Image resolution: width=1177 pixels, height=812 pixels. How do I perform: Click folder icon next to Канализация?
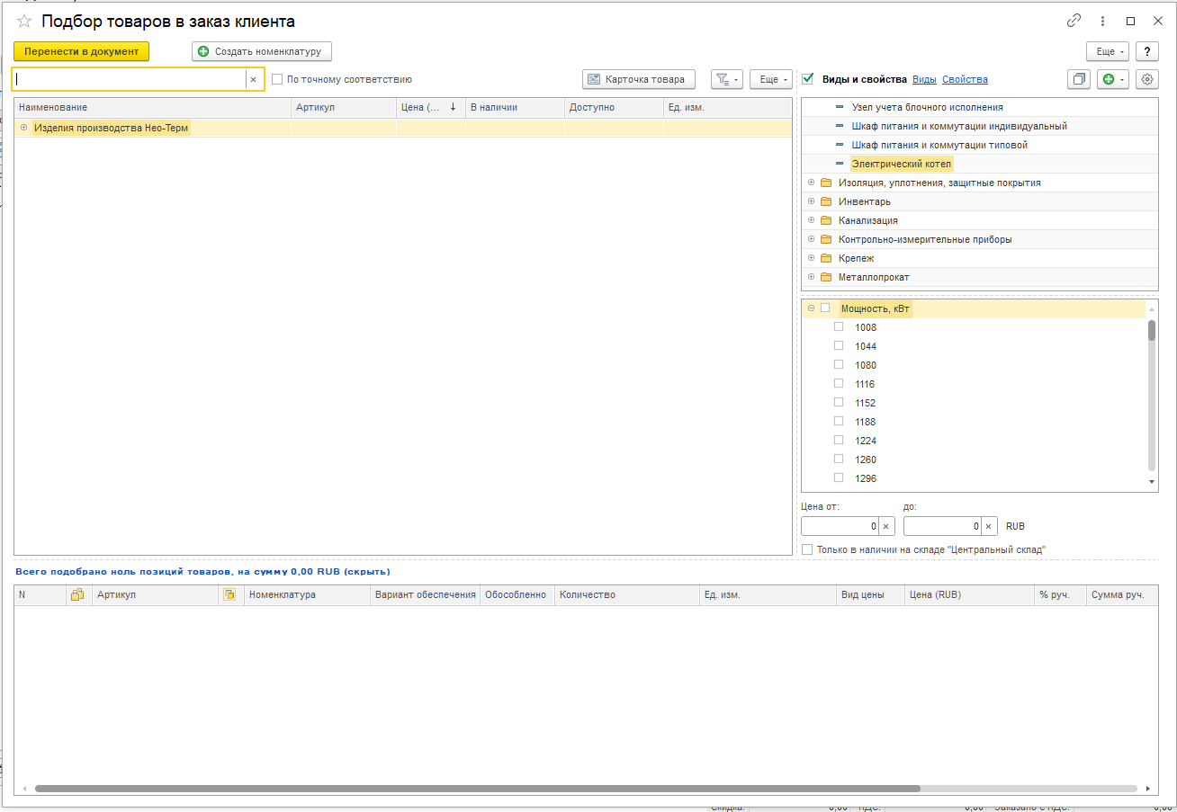826,220
